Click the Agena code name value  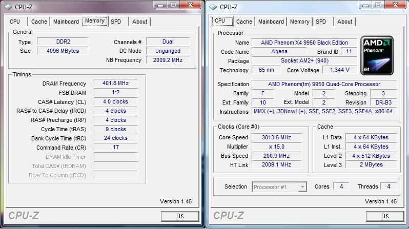tap(279, 51)
